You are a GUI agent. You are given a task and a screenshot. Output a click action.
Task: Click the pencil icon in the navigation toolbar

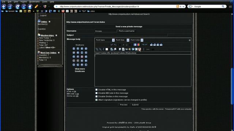(36, 7)
